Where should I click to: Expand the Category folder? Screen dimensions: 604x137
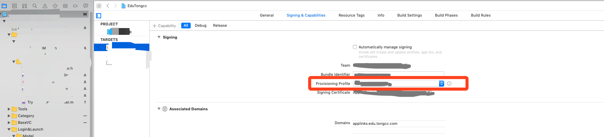pos(9,116)
